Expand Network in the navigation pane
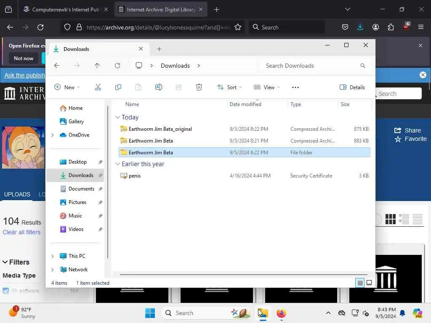The height and width of the screenshot is (323, 431). point(53,270)
